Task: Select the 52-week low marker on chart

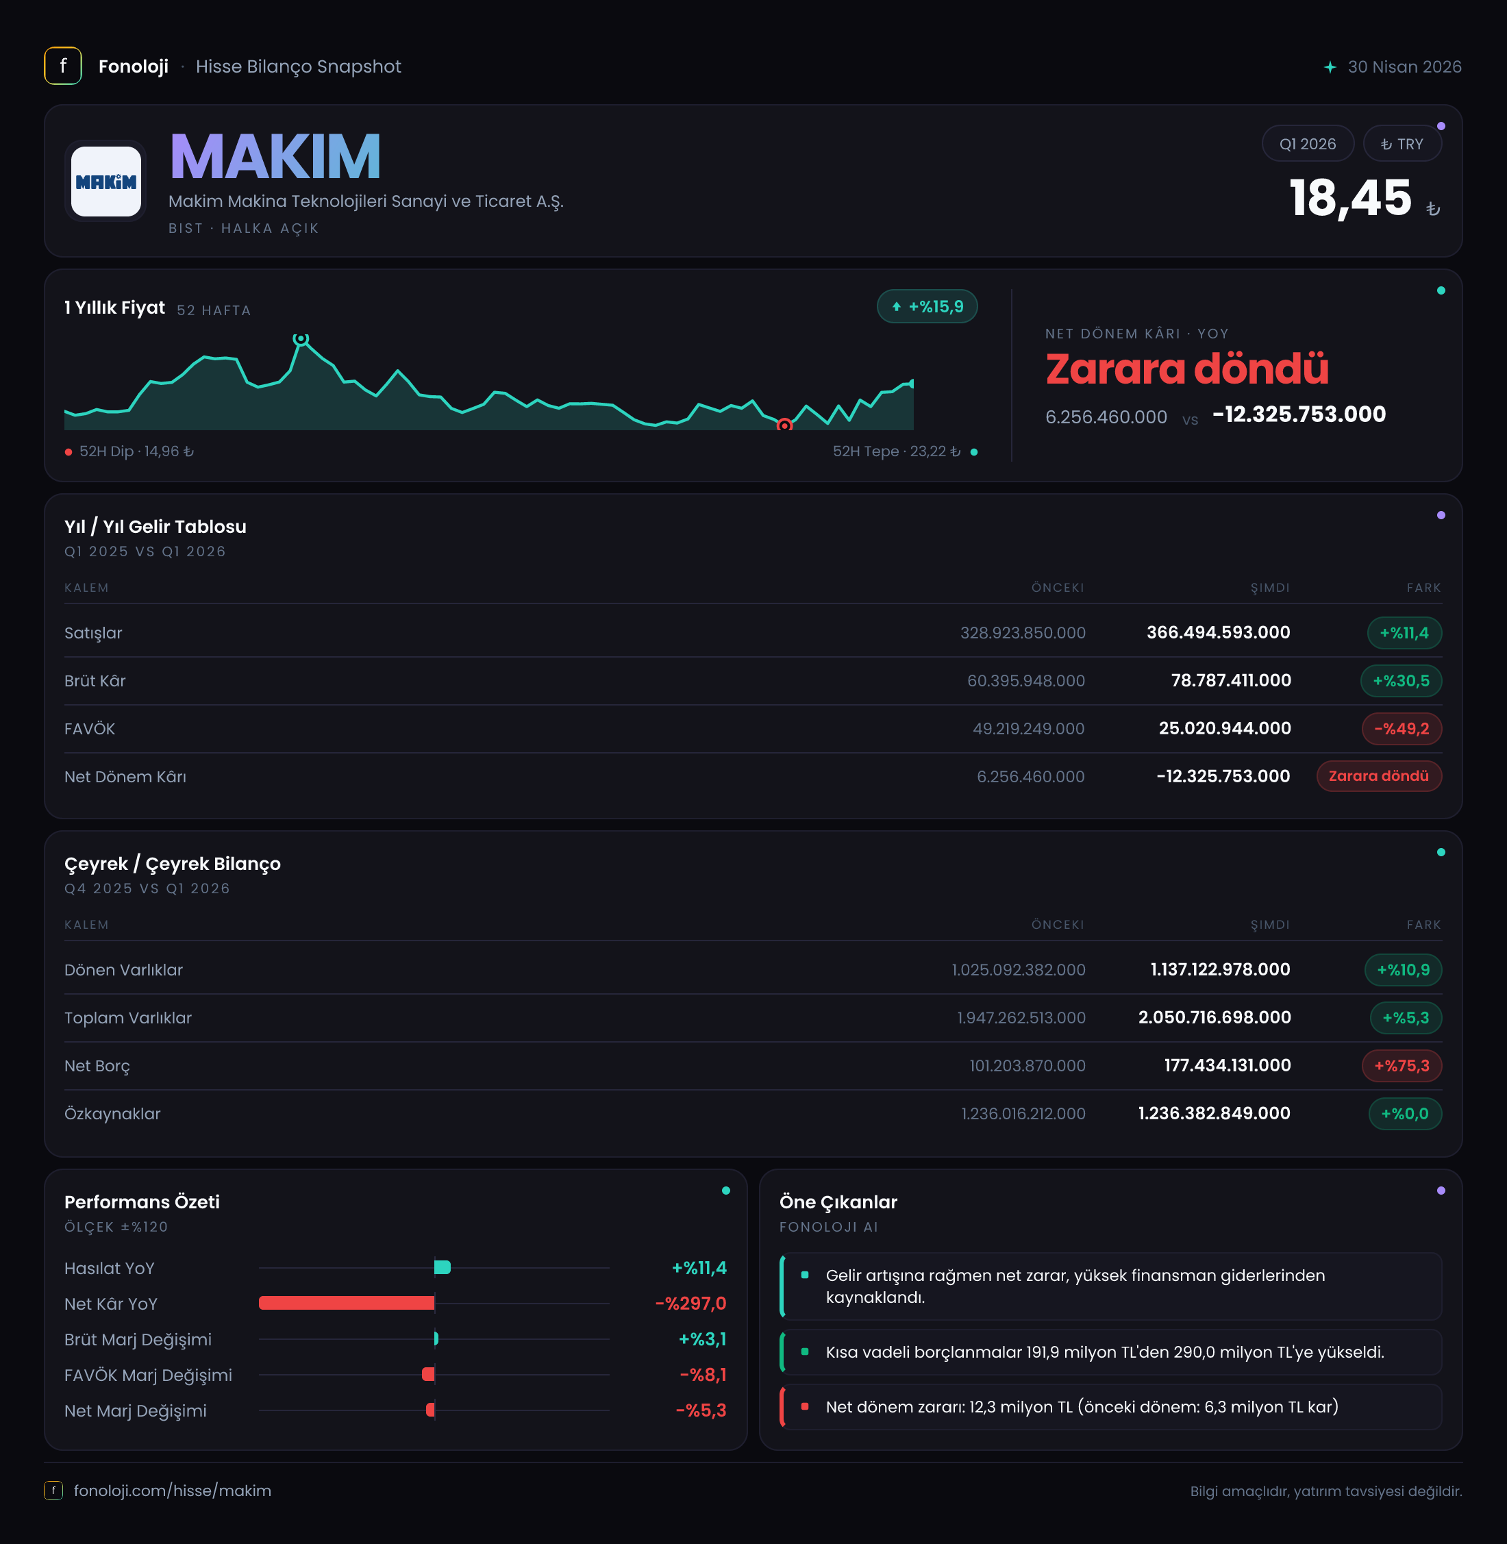Action: click(x=784, y=426)
